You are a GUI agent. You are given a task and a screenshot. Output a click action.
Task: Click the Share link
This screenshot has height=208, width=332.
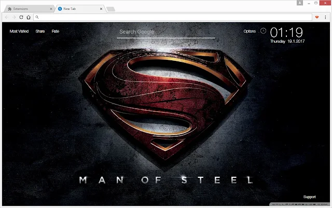pos(40,31)
